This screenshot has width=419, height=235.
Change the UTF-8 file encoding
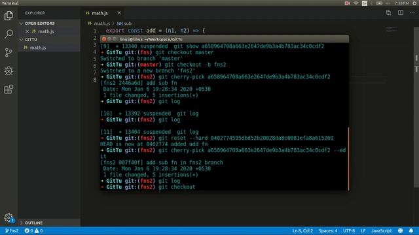(349, 230)
